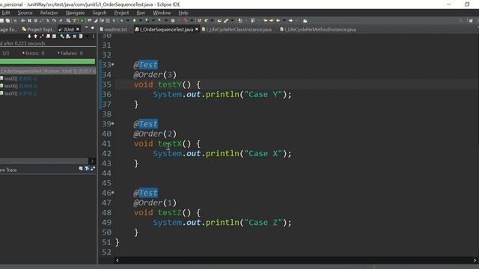Click the Resume icon in the debug toolbar
This screenshot has height=269, width=479.
coord(23,20)
